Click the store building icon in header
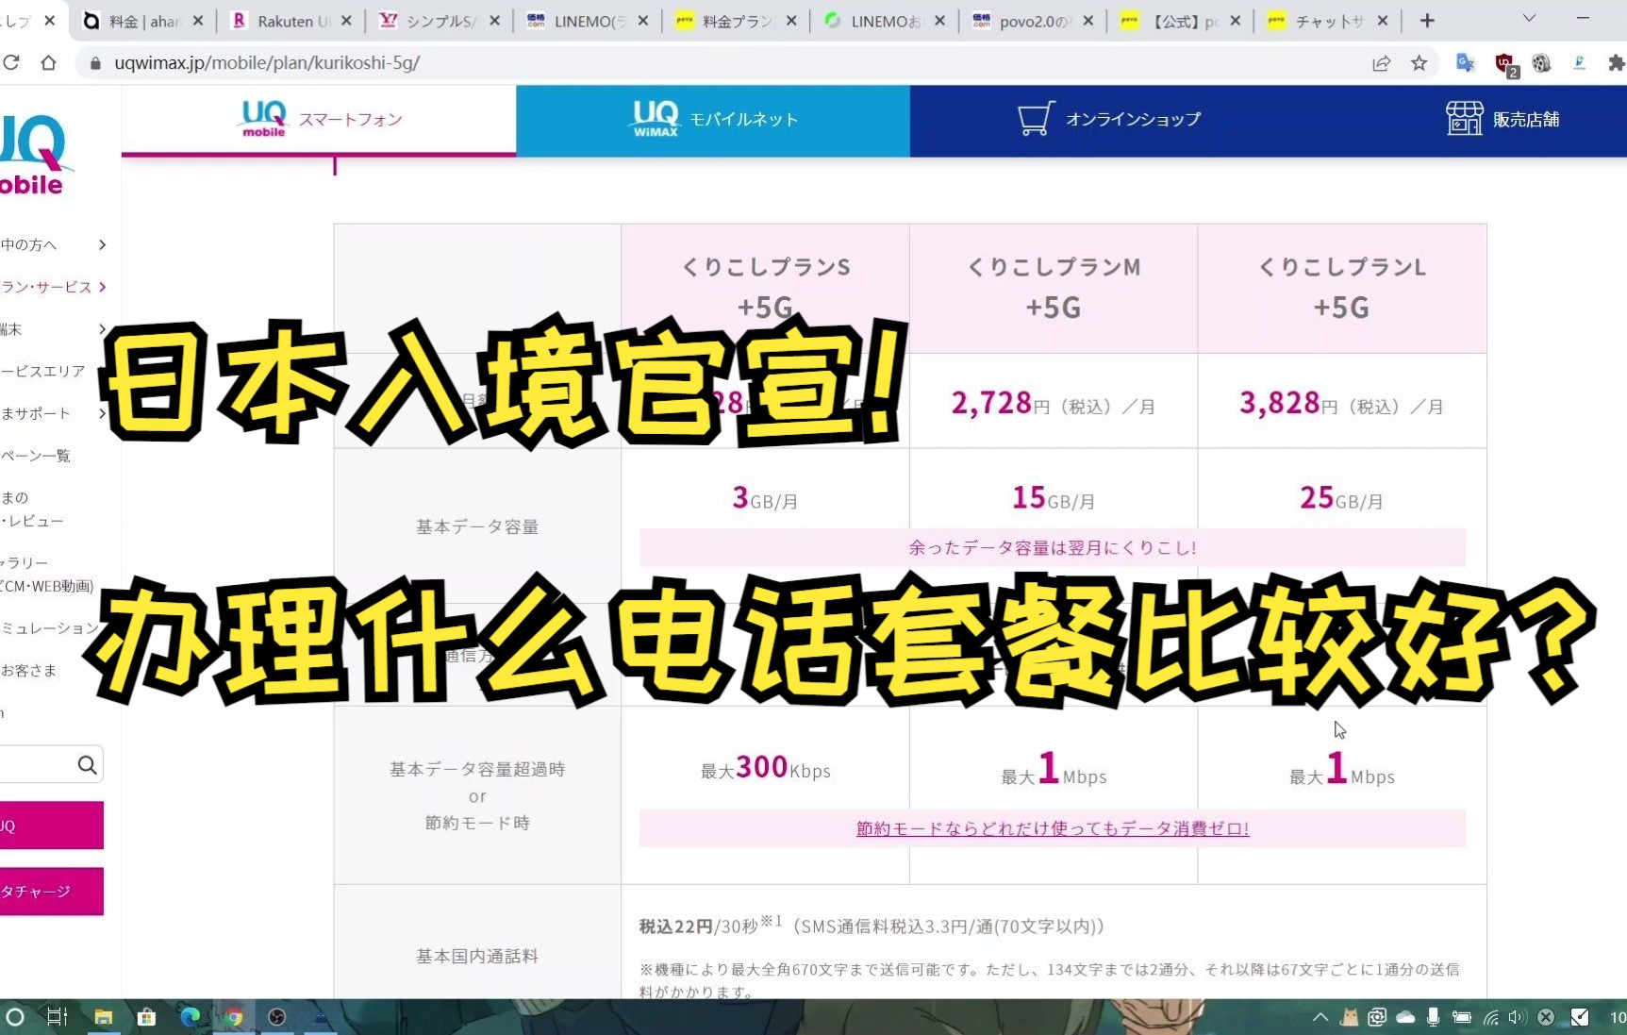This screenshot has height=1035, width=1627. 1464,119
